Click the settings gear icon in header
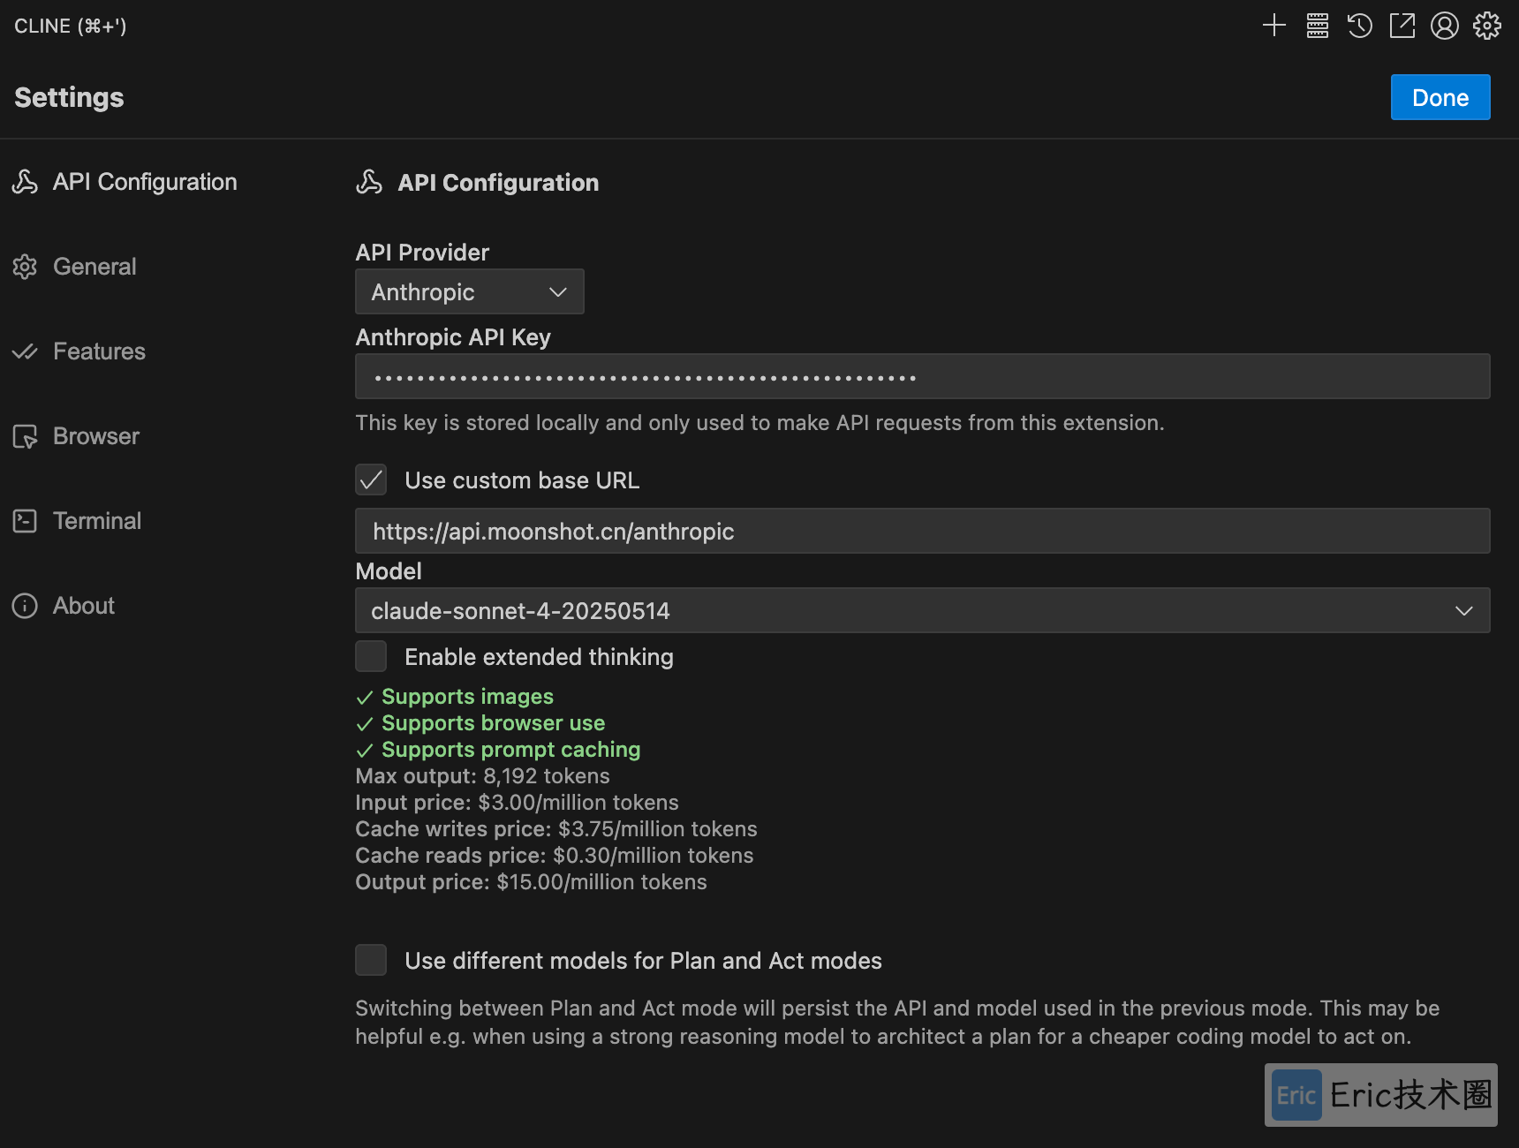 (1487, 26)
